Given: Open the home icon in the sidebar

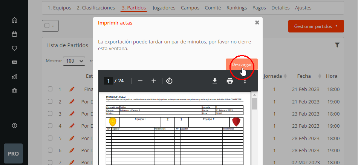Looking at the screenshot, I should click(x=14, y=20).
